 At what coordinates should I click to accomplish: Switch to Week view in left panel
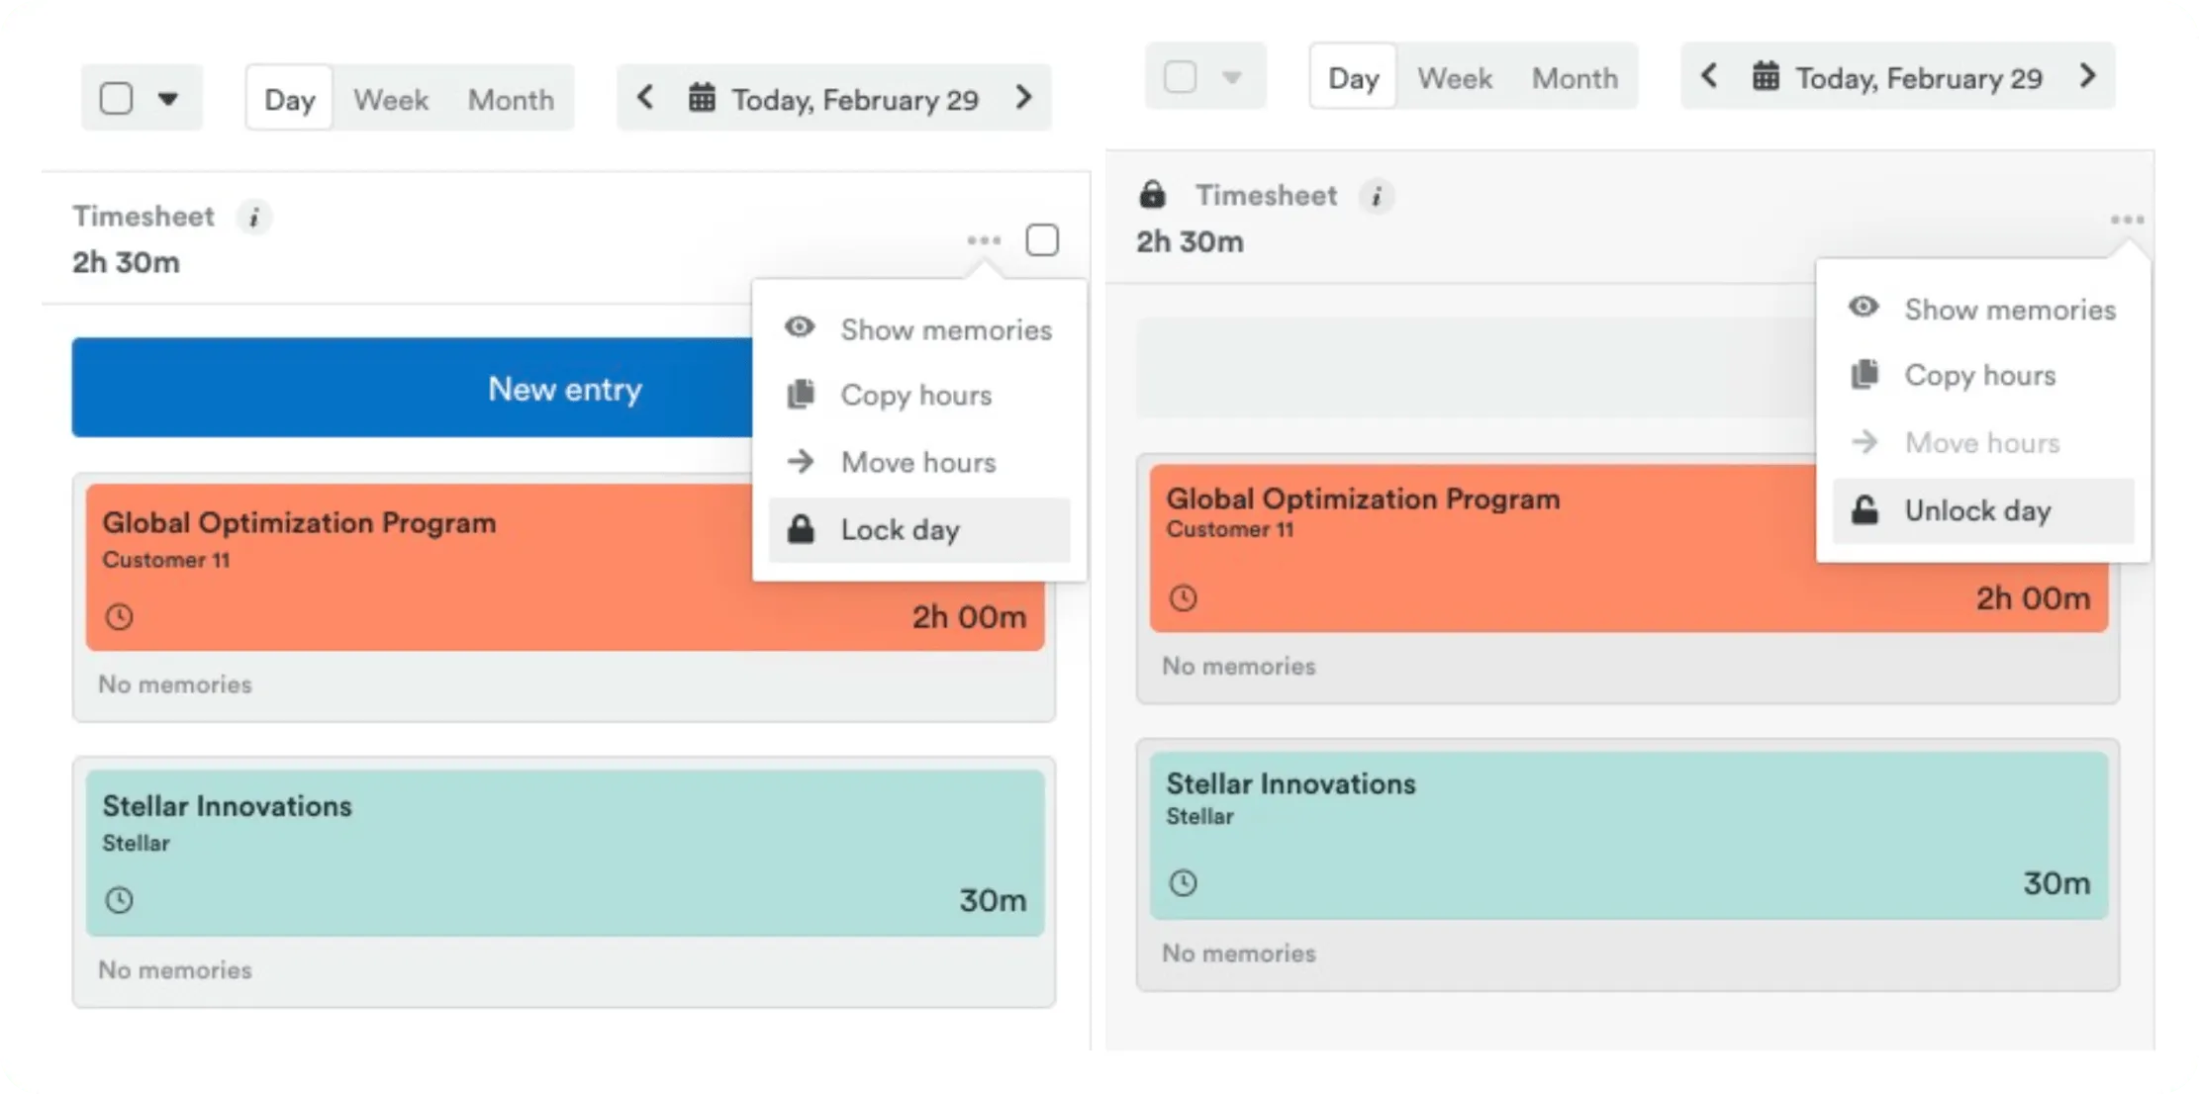[x=391, y=99]
